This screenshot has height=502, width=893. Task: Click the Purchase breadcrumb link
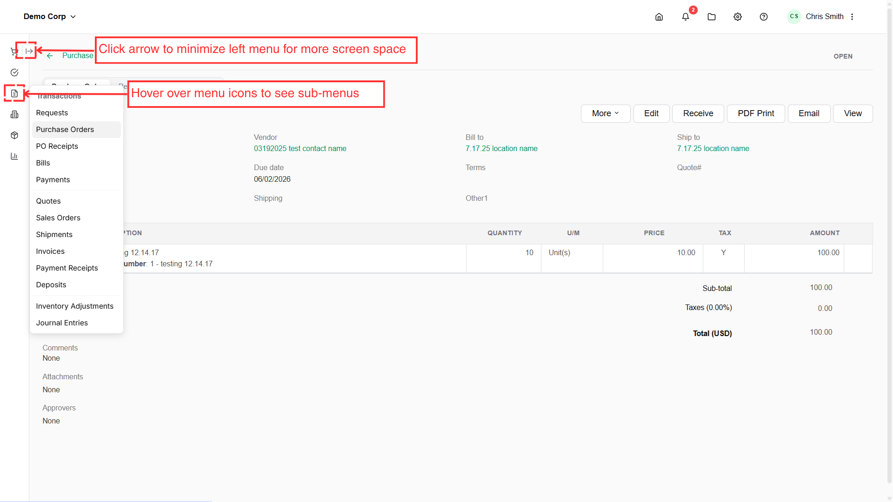[x=78, y=56]
